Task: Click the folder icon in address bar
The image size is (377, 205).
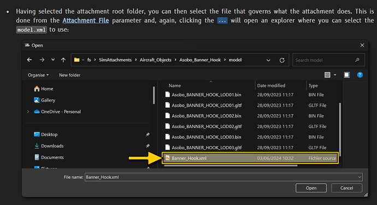Action: (x=76, y=60)
